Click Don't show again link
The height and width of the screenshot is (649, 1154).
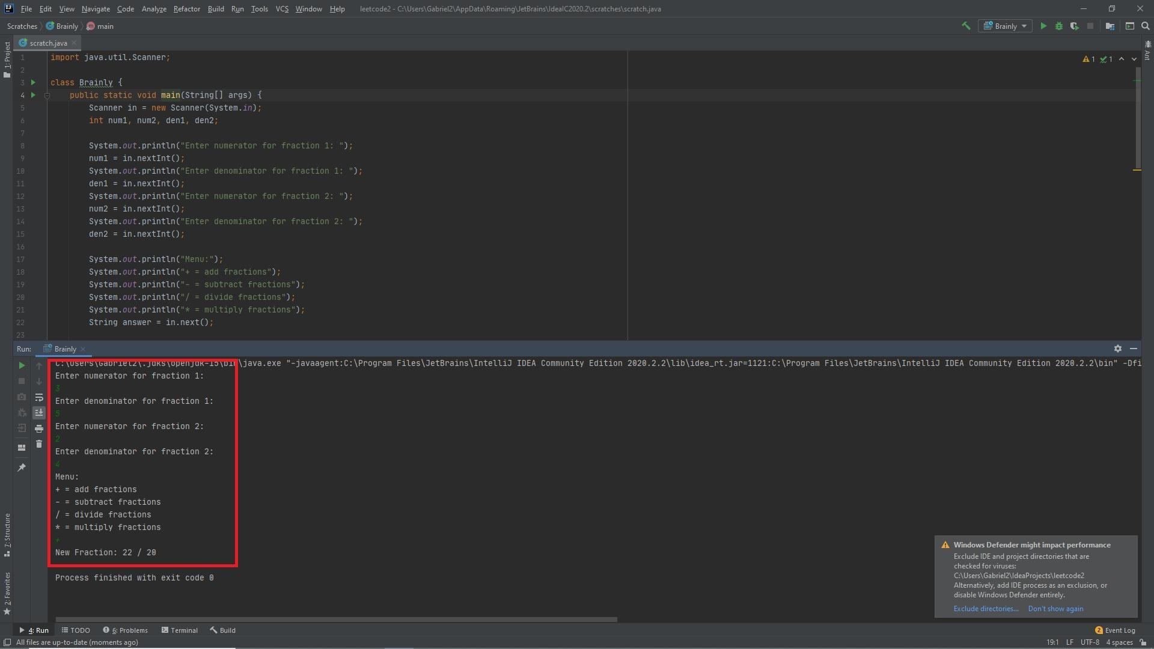point(1055,609)
